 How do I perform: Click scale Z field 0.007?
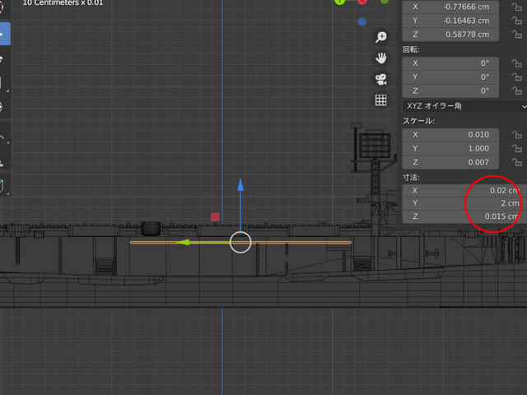pyautogui.click(x=450, y=162)
